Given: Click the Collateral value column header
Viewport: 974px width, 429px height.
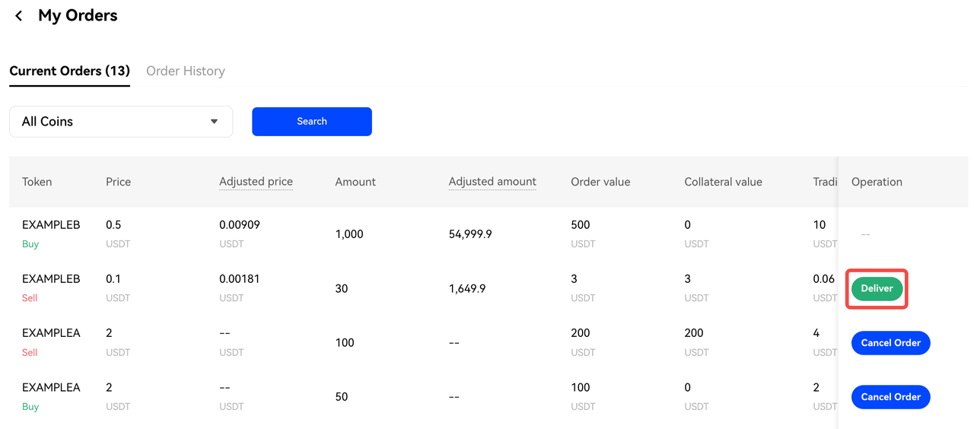Looking at the screenshot, I should pyautogui.click(x=723, y=182).
